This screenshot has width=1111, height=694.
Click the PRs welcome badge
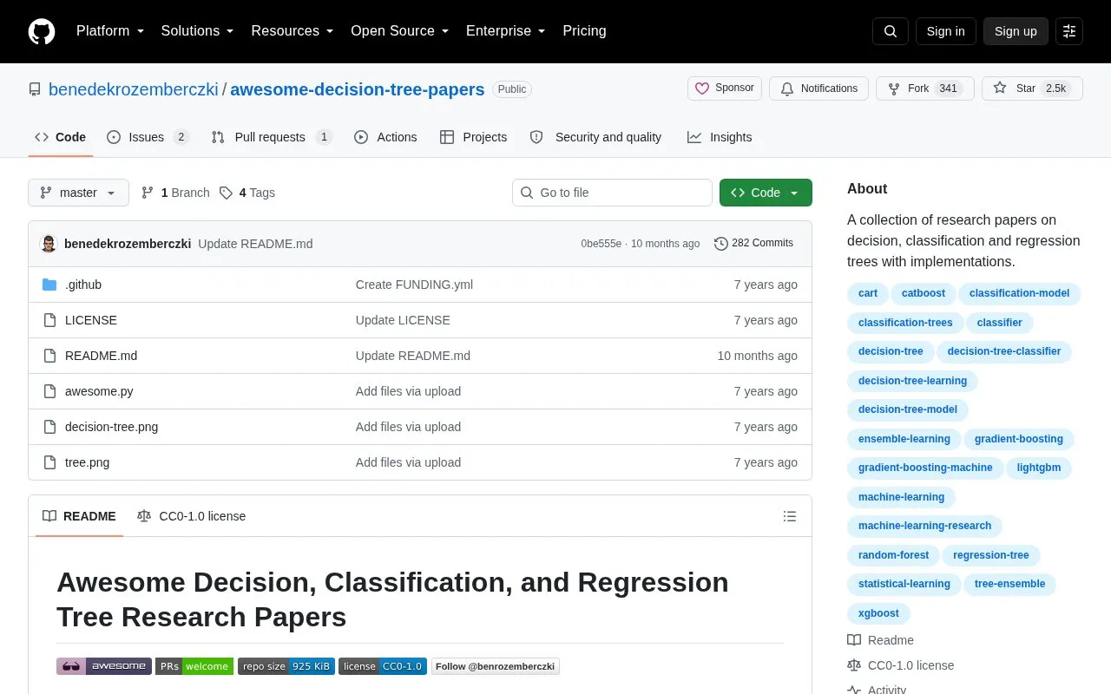[194, 666]
